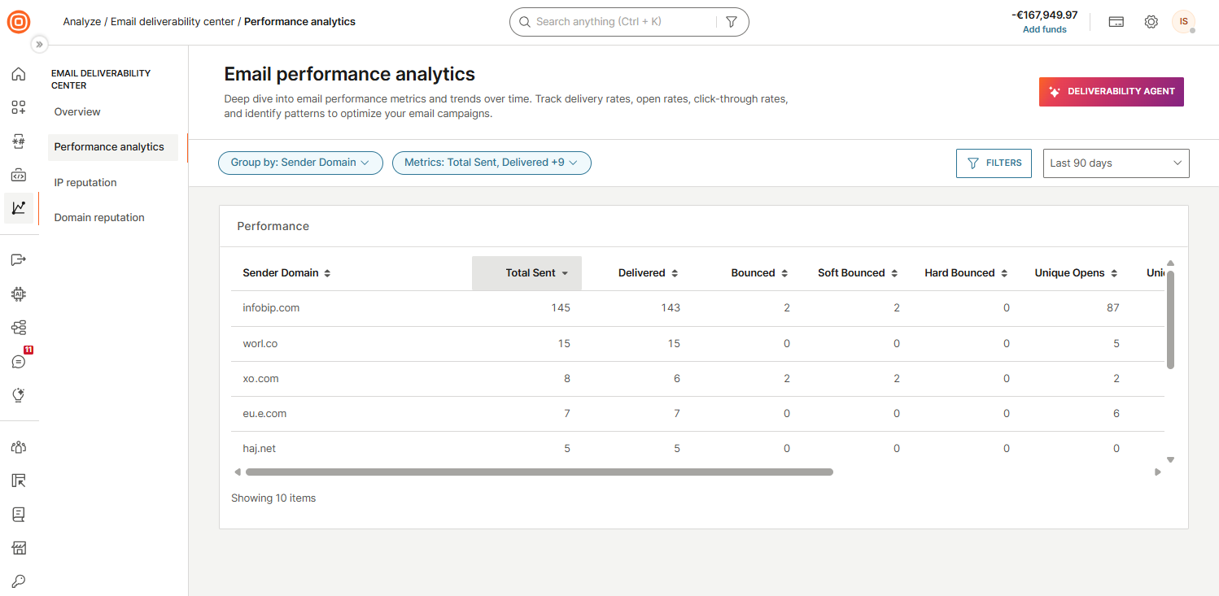The width and height of the screenshot is (1219, 596).
Task: Launch the Deliverability Agent button
Action: pos(1112,92)
